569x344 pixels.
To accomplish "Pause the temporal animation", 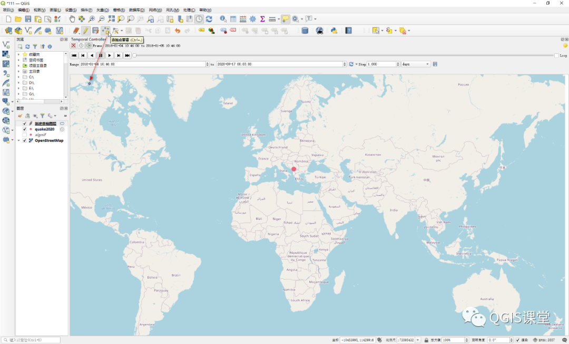I will pos(101,55).
